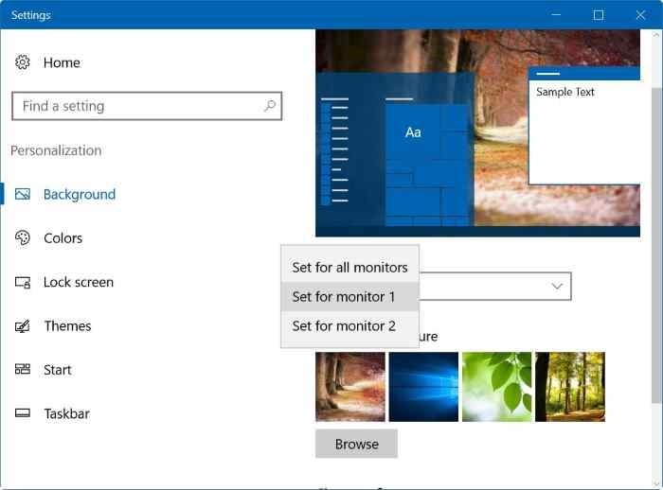Click the scrollbar up arrow
663x490 pixels.
point(656,36)
